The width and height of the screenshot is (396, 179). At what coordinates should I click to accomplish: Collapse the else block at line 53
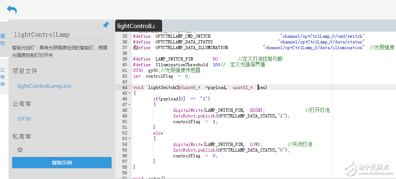click(129, 139)
